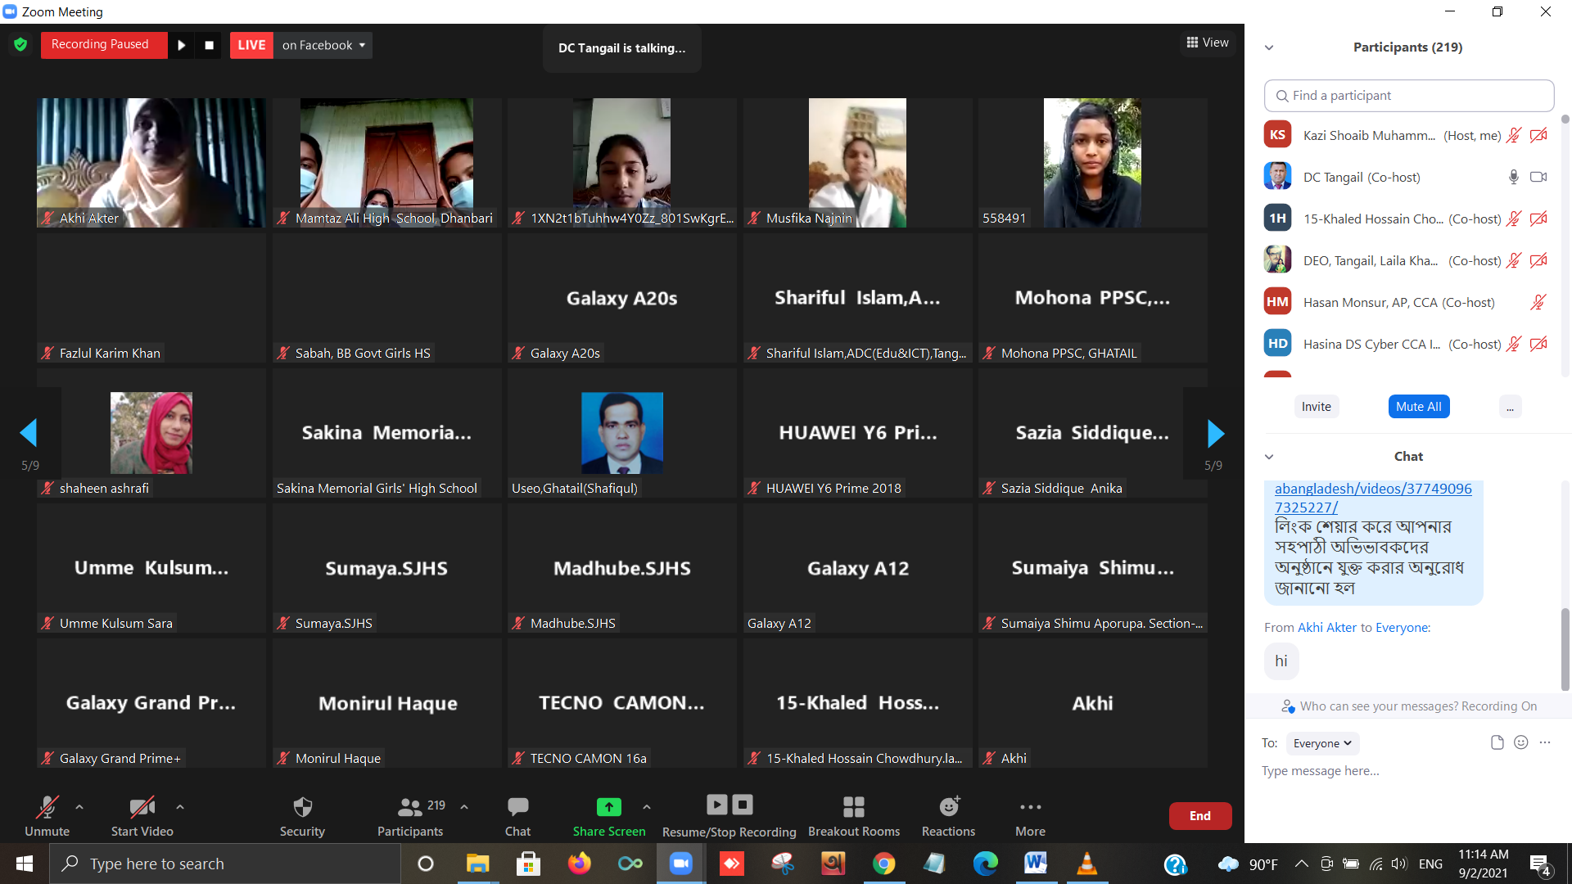Click the Find a participant search box
1572x884 pixels.
[1408, 96]
